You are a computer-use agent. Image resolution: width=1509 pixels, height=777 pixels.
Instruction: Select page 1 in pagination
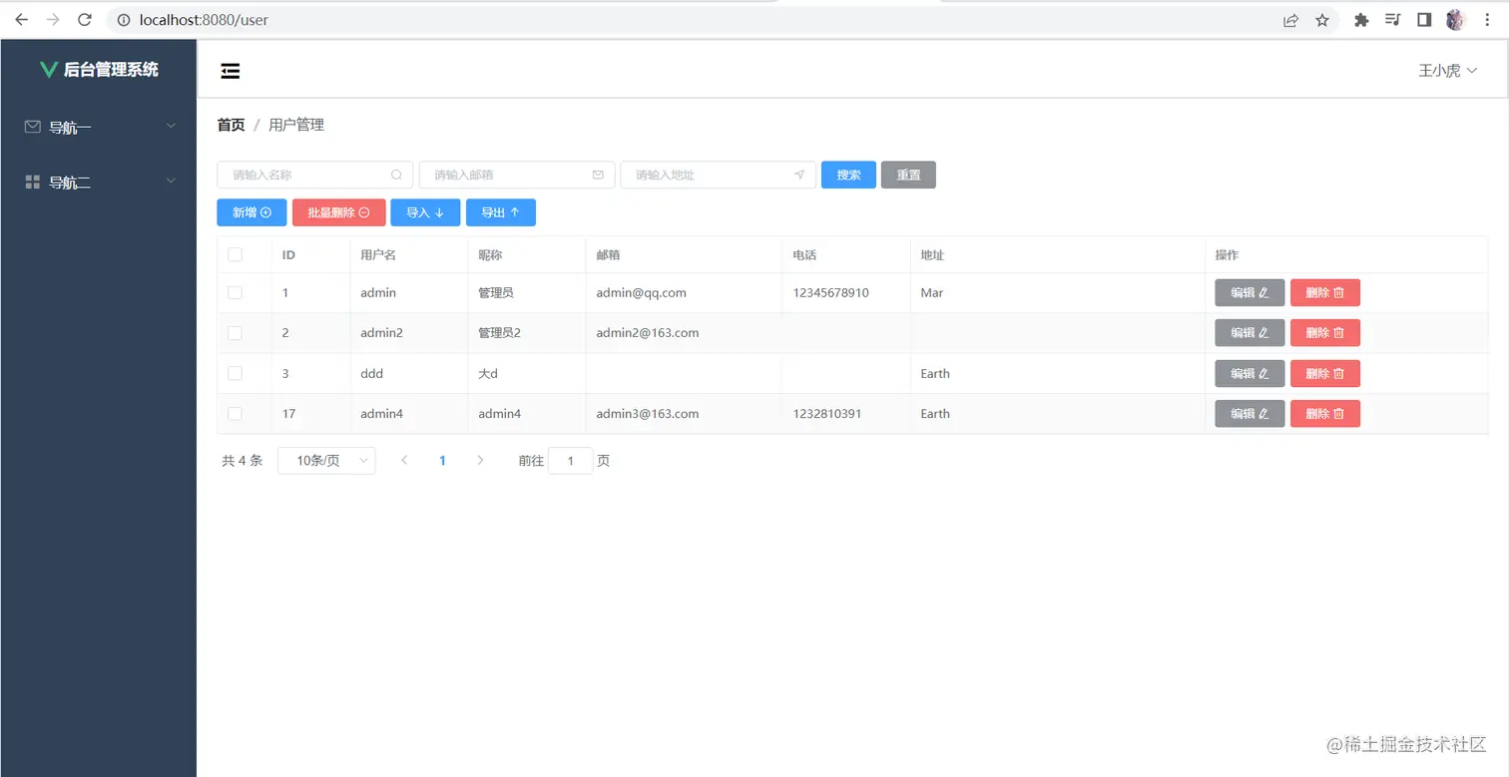click(x=442, y=461)
